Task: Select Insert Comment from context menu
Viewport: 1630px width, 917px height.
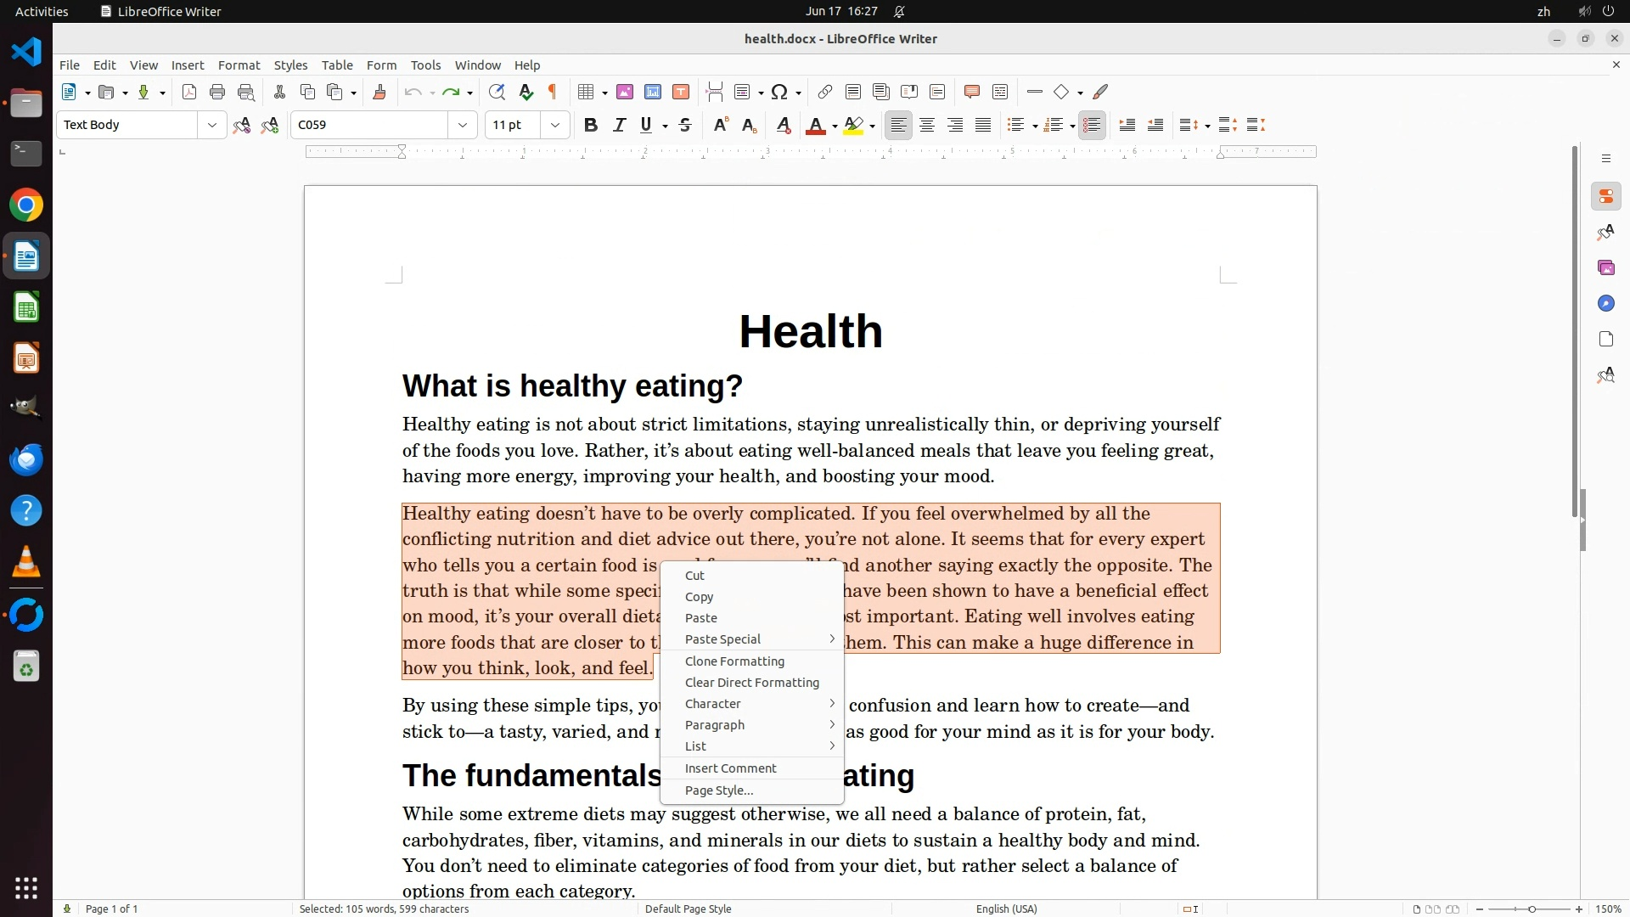Action: point(730,768)
